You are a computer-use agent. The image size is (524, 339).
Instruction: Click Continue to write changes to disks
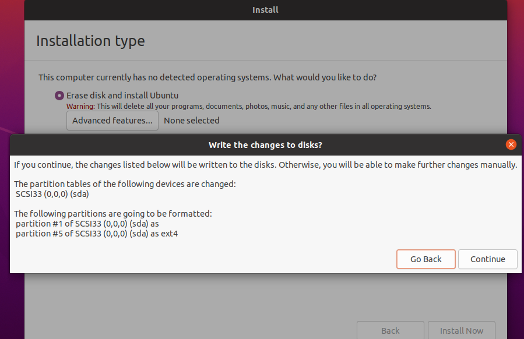click(488, 259)
